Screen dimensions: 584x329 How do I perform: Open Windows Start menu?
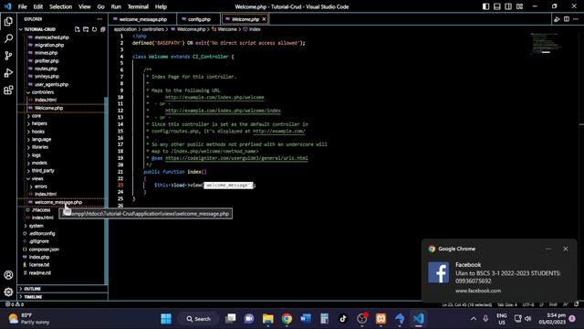pyautogui.click(x=166, y=319)
